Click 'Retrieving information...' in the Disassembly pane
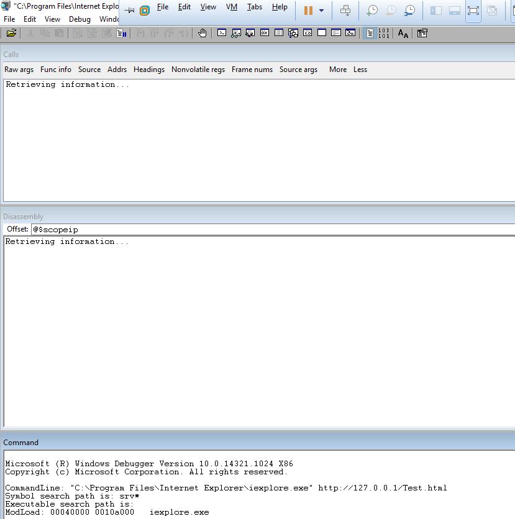This screenshot has height=519, width=515. coord(66,241)
